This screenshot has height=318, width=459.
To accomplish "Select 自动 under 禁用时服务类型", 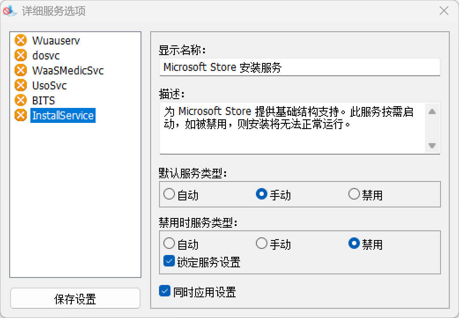I will click(169, 243).
